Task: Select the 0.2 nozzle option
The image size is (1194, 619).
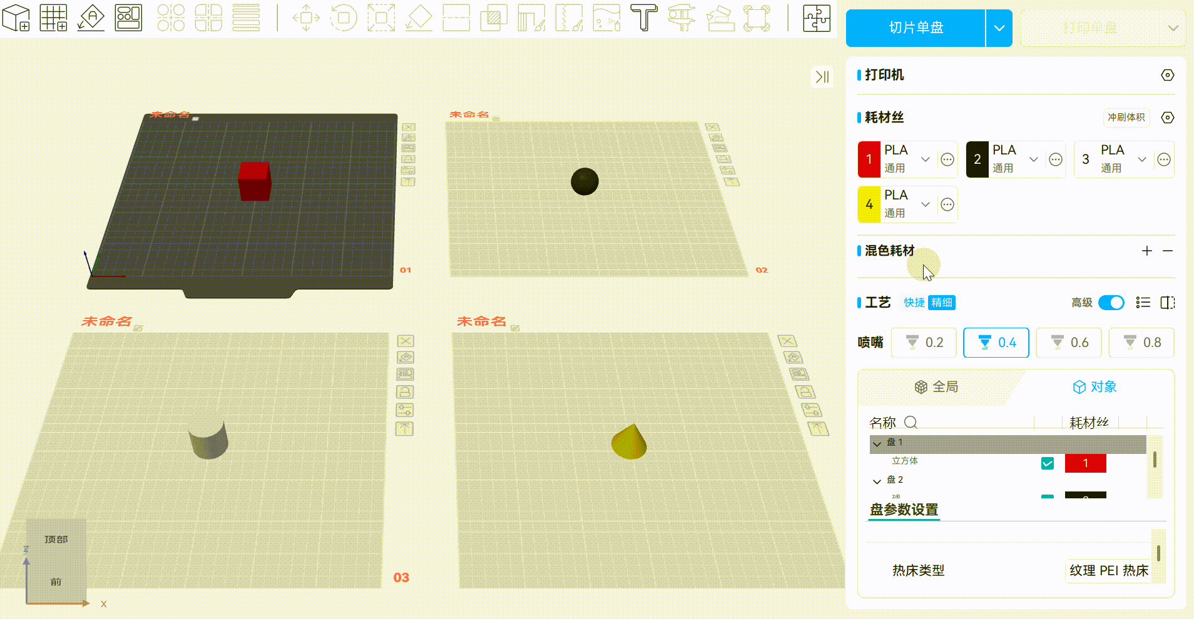Action: [924, 343]
